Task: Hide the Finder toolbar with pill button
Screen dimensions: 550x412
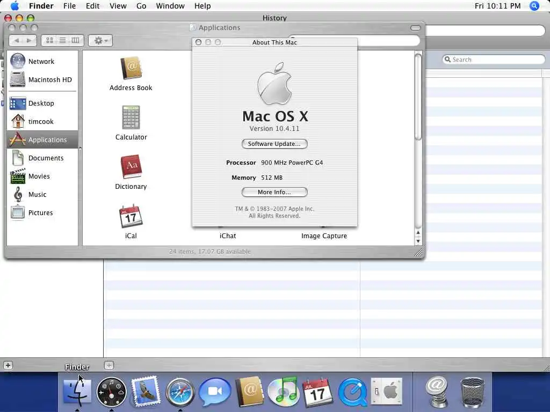Action: pos(415,28)
